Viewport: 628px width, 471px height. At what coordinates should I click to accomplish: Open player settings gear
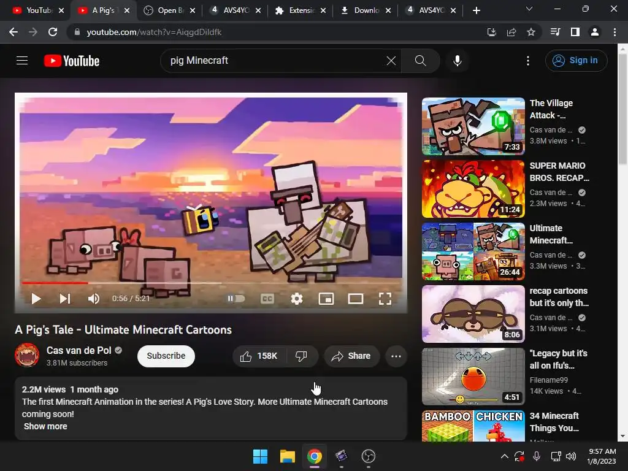pyautogui.click(x=296, y=299)
